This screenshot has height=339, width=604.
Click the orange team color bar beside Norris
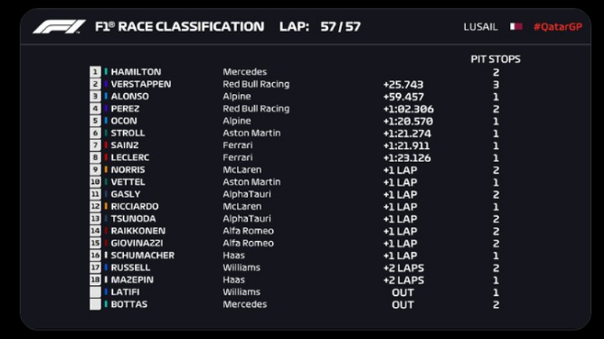click(106, 170)
